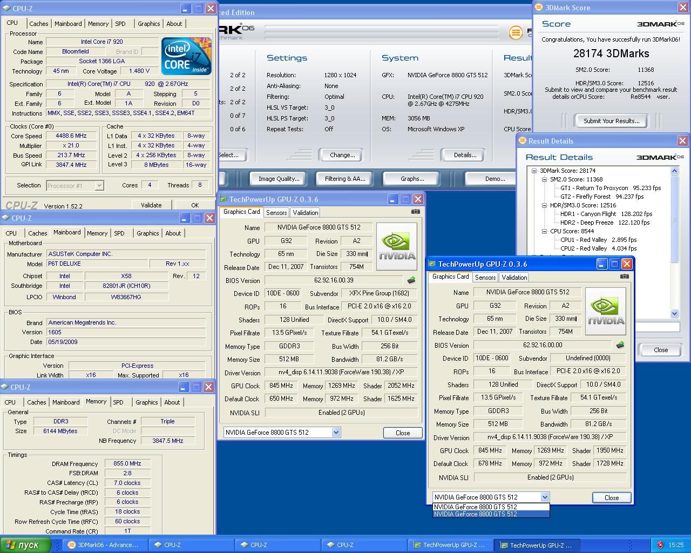Viewport: 691px width, 553px height.
Task: Click the Validate button in CPU-Z
Action: (x=151, y=205)
